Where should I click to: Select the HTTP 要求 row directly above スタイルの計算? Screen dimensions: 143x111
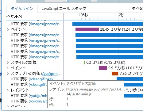tap(36, 57)
